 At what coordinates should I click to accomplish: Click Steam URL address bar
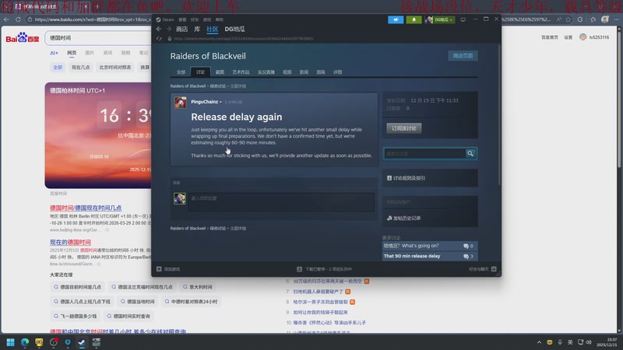click(244, 38)
